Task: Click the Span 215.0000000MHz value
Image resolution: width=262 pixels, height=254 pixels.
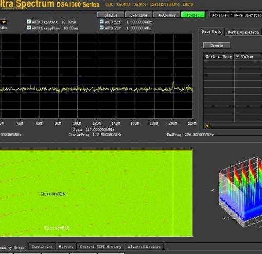Action: click(100, 129)
